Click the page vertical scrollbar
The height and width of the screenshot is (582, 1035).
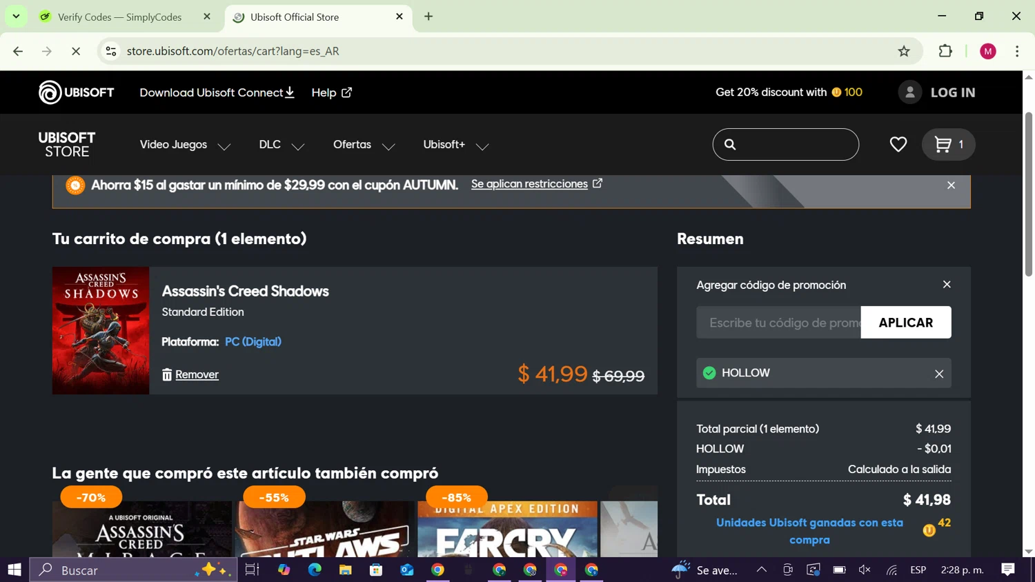pos(1029,193)
